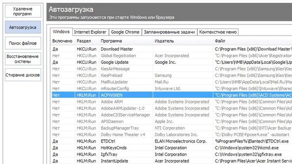Click the ETDCtrl.exe file path cell
Image resolution: width=292 pixels, height=164 pixels.
click(x=252, y=141)
